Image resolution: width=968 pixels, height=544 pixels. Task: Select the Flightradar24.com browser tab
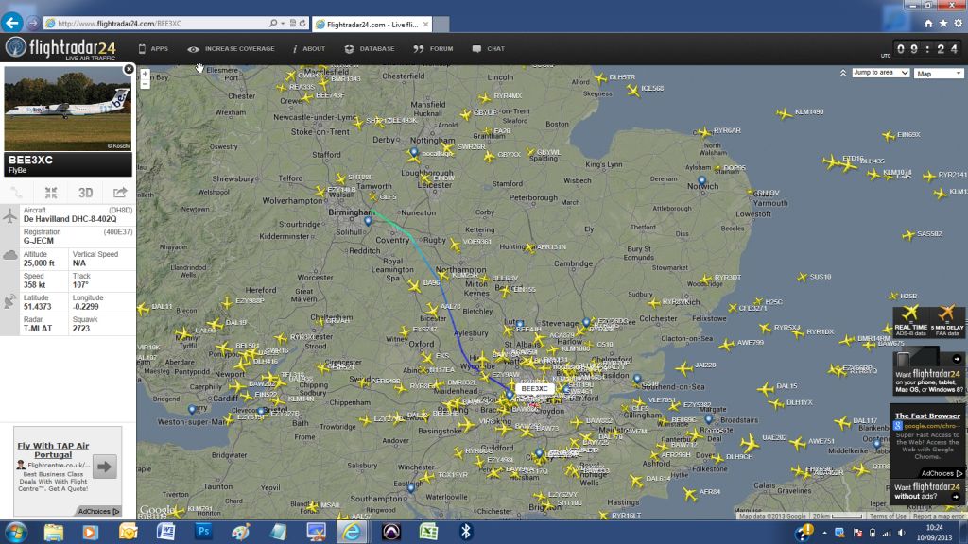(x=372, y=24)
